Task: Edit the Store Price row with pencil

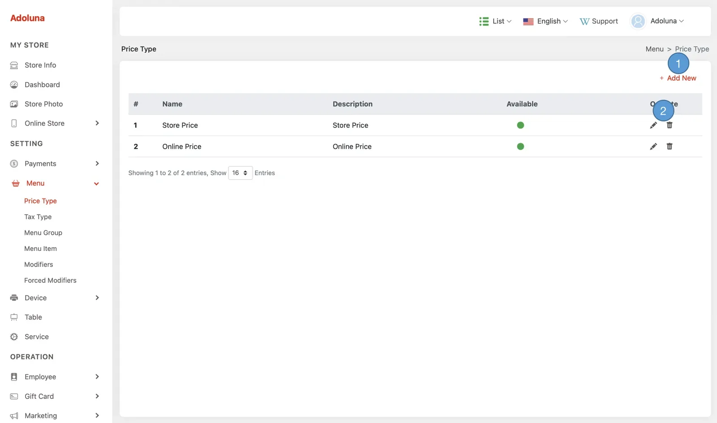Action: click(x=653, y=125)
